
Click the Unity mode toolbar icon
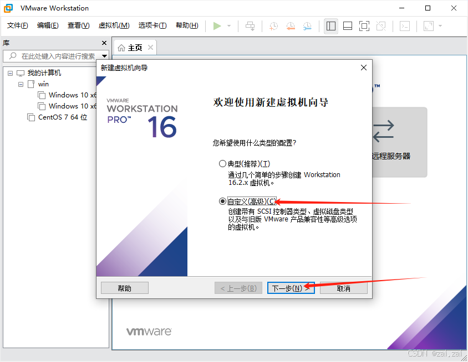[381, 26]
